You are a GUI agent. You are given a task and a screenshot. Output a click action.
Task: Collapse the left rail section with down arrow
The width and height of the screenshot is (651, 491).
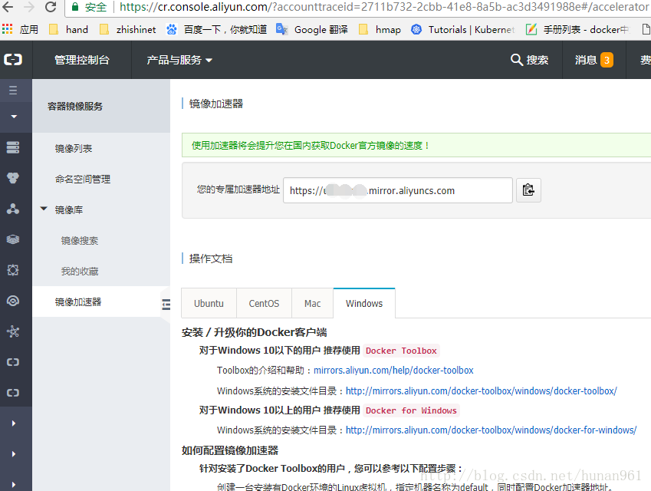tap(13, 117)
